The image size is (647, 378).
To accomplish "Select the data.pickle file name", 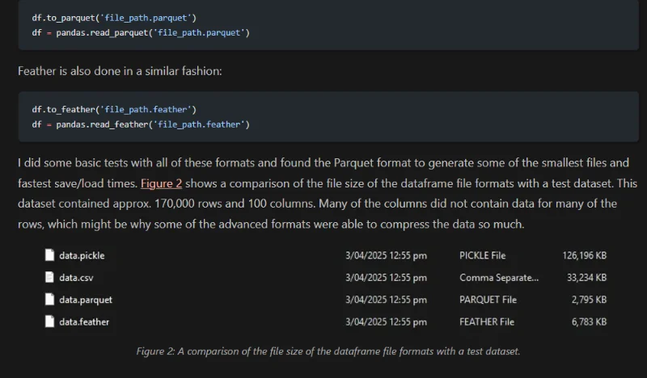I will 82,256.
